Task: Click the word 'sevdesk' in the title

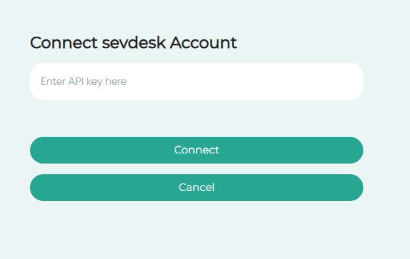Action: 133,43
